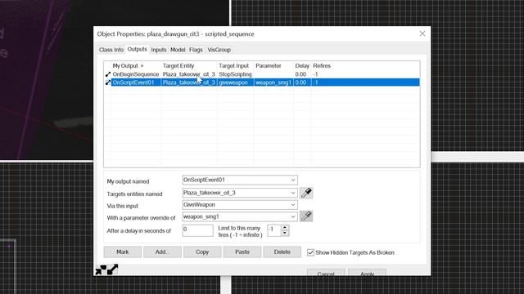524x294 pixels.
Task: Click the output icon on OnScriptEvent01 row
Action: click(x=107, y=82)
